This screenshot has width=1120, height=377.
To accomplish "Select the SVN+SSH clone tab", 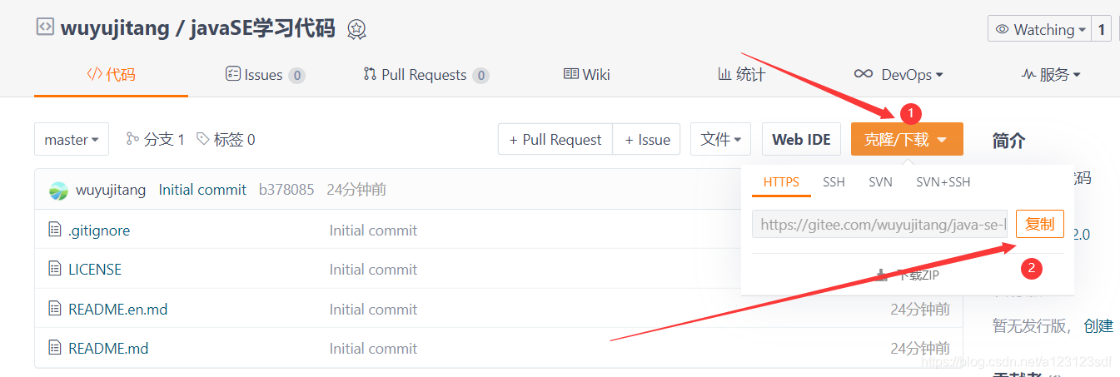I will pyautogui.click(x=943, y=182).
